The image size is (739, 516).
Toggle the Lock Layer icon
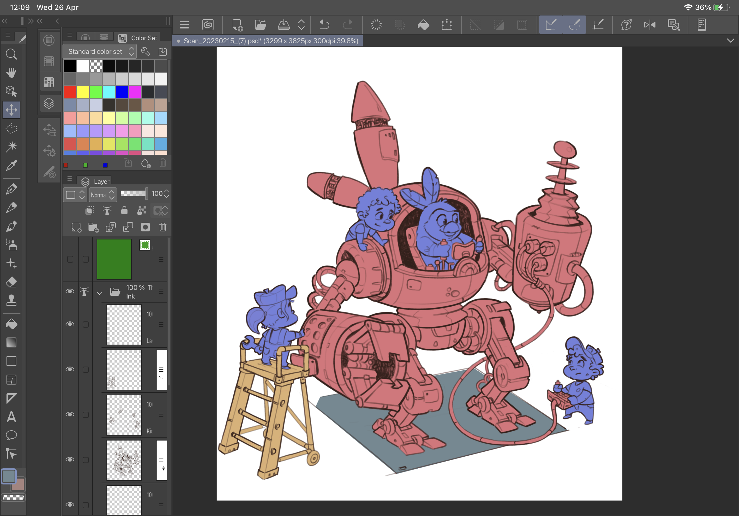[x=124, y=210]
